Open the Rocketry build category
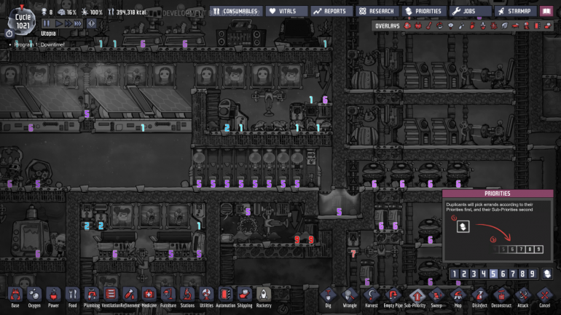The height and width of the screenshot is (315, 561). click(x=264, y=295)
